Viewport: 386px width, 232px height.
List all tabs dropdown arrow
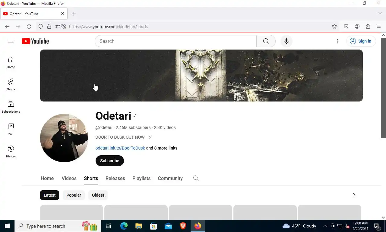click(380, 14)
